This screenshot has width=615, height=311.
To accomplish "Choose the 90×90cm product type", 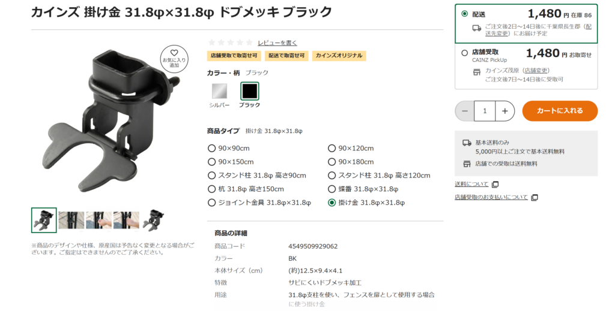I will pyautogui.click(x=211, y=148).
